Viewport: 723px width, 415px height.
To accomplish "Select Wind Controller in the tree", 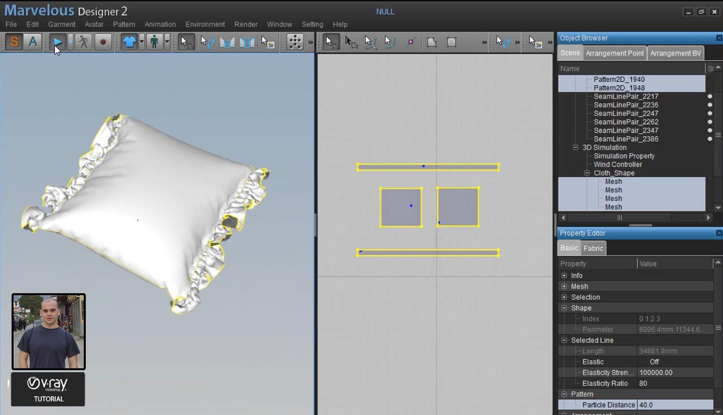I will (x=618, y=165).
